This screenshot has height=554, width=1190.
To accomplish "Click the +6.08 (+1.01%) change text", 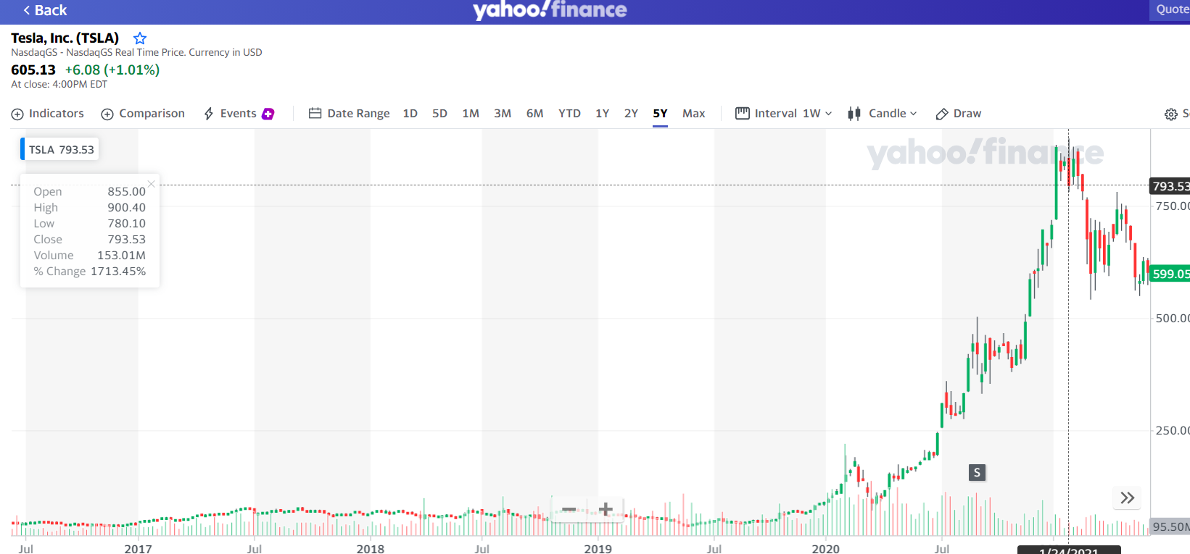I will tap(112, 70).
